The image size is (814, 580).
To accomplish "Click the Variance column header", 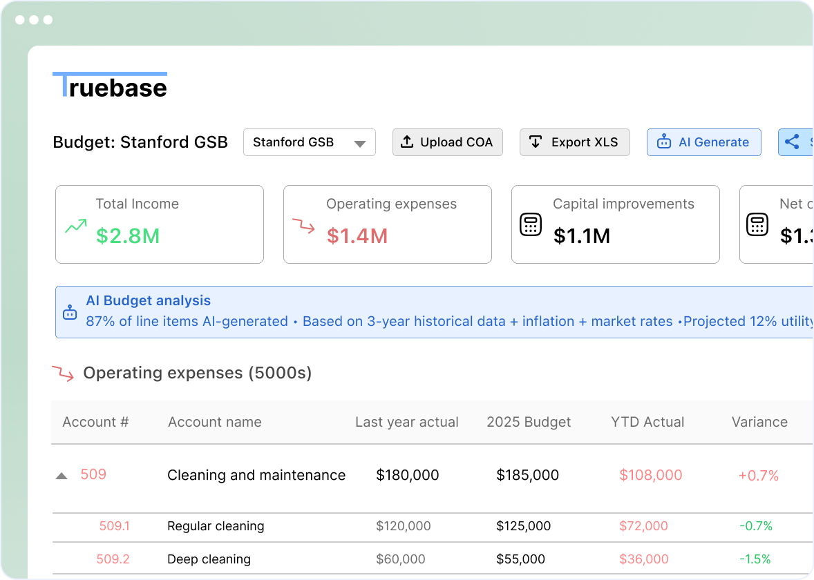I will [x=759, y=422].
